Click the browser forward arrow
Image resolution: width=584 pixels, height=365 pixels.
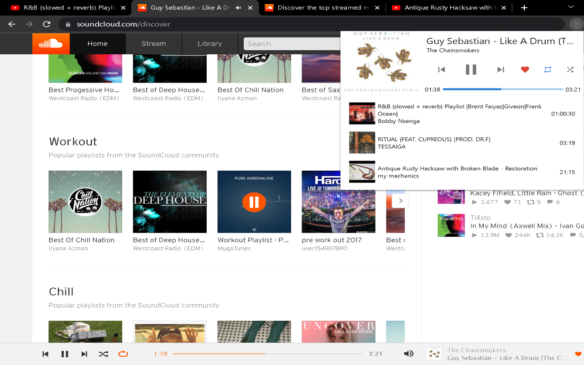click(x=29, y=24)
